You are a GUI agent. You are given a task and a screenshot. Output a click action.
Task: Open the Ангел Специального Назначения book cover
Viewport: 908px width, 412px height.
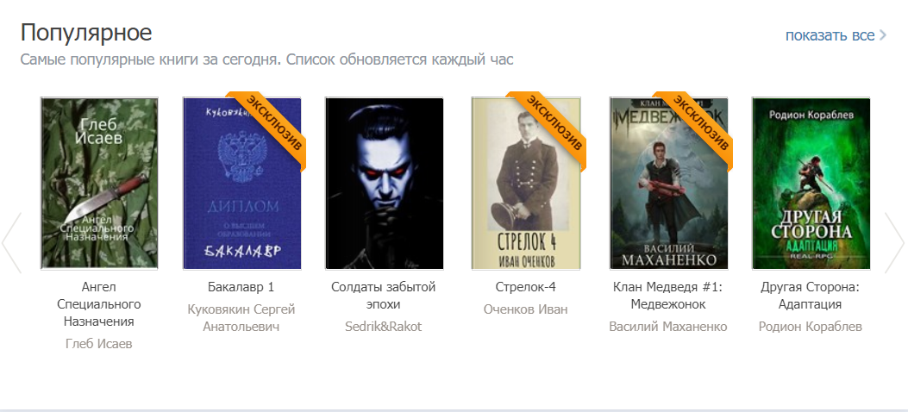click(x=99, y=184)
